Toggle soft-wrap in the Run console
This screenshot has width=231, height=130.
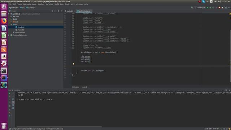click(x=13, y=99)
